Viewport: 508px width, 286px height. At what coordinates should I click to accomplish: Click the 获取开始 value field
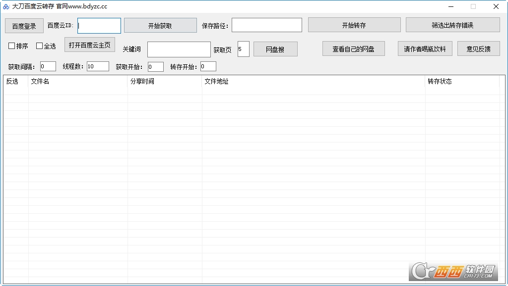click(x=155, y=67)
